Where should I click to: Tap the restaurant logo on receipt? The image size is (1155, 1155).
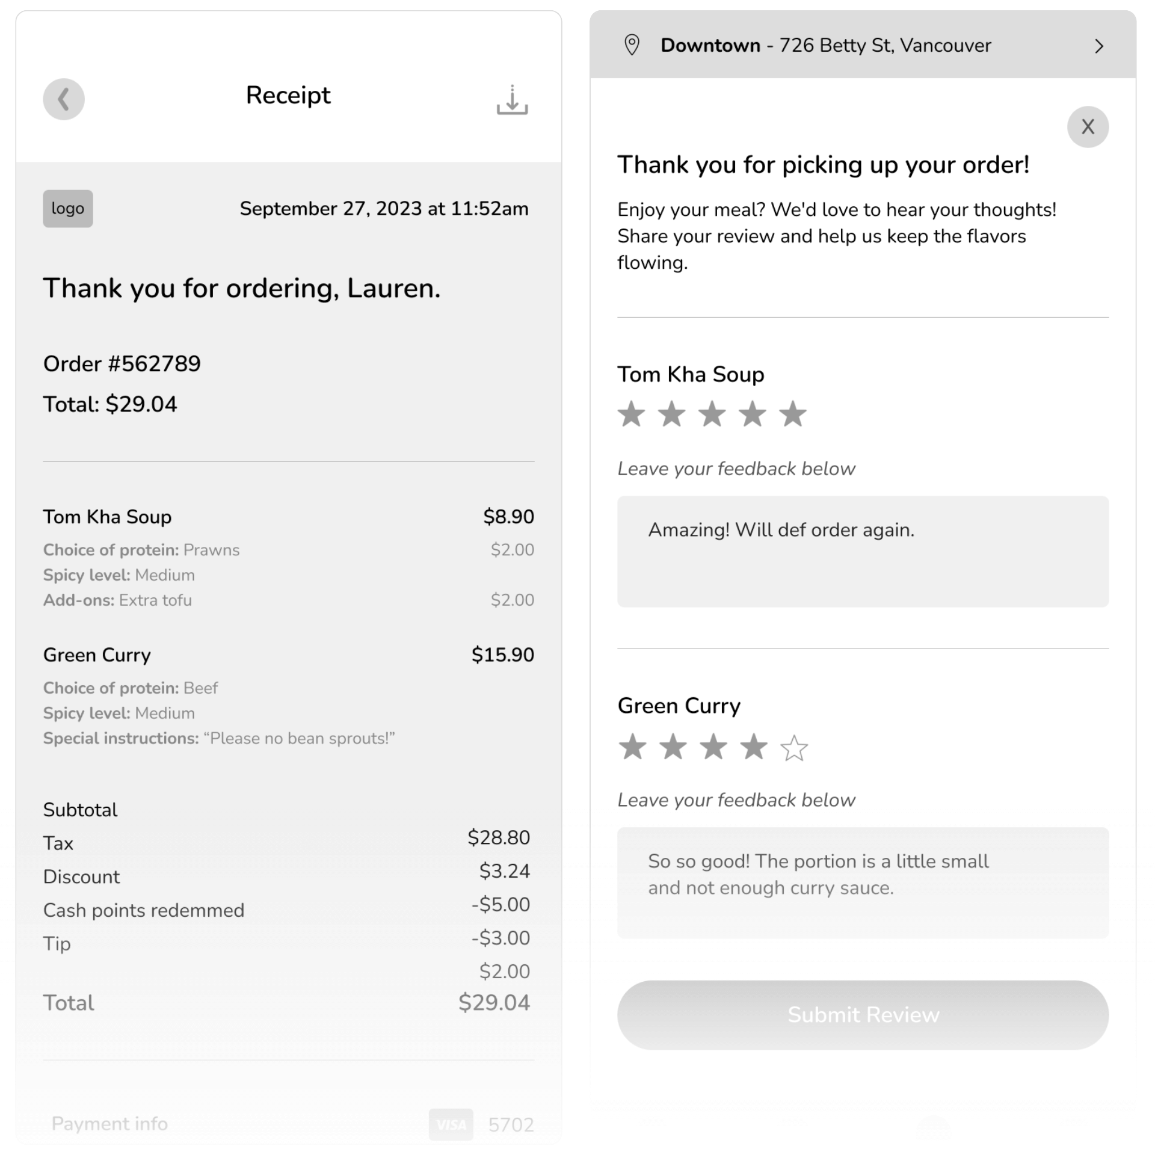click(x=68, y=209)
